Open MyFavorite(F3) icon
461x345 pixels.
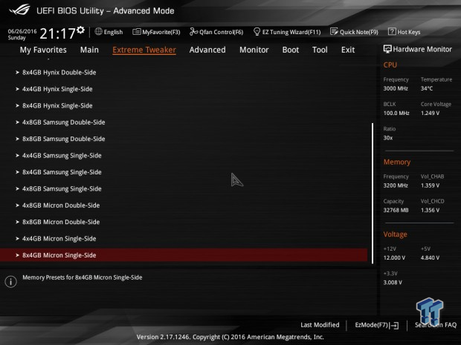136,32
